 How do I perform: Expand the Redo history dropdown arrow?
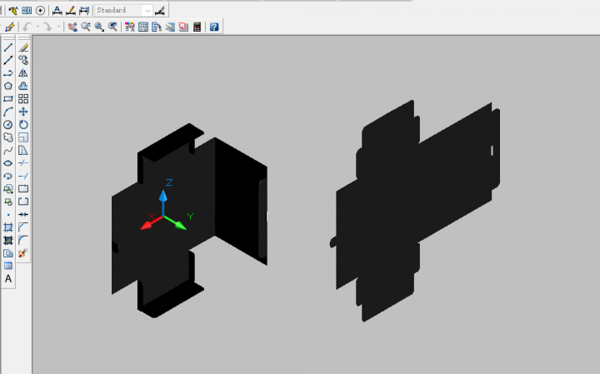click(x=58, y=27)
